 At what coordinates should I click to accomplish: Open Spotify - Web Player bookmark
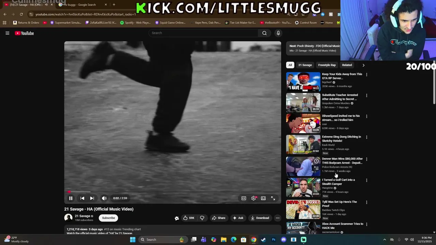click(x=135, y=23)
